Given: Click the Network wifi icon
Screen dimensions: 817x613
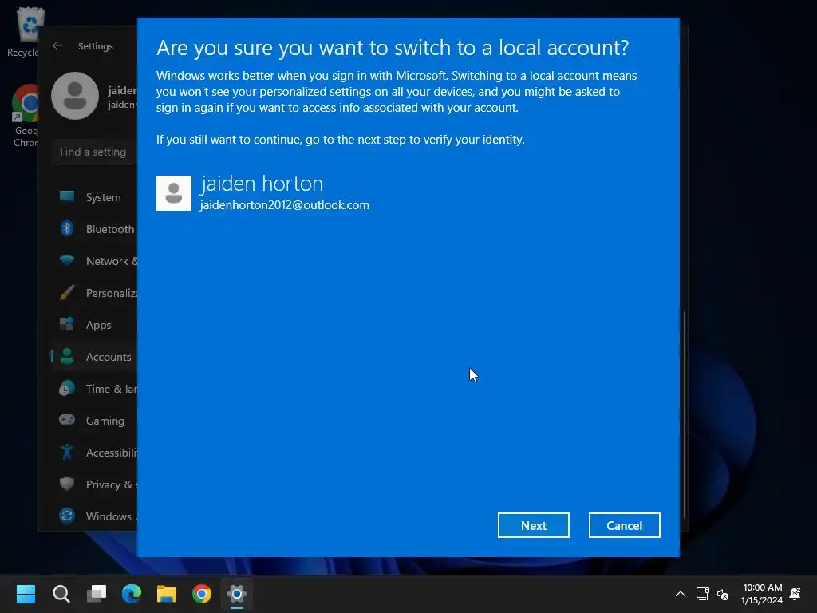Looking at the screenshot, I should (67, 259).
